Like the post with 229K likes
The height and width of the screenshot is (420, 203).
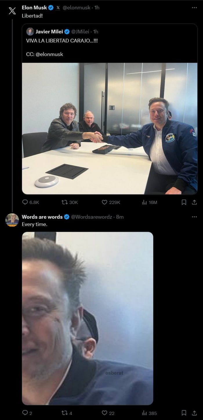point(104,202)
